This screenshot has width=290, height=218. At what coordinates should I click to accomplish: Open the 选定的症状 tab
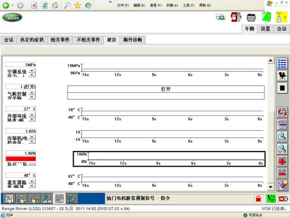[x=32, y=40]
